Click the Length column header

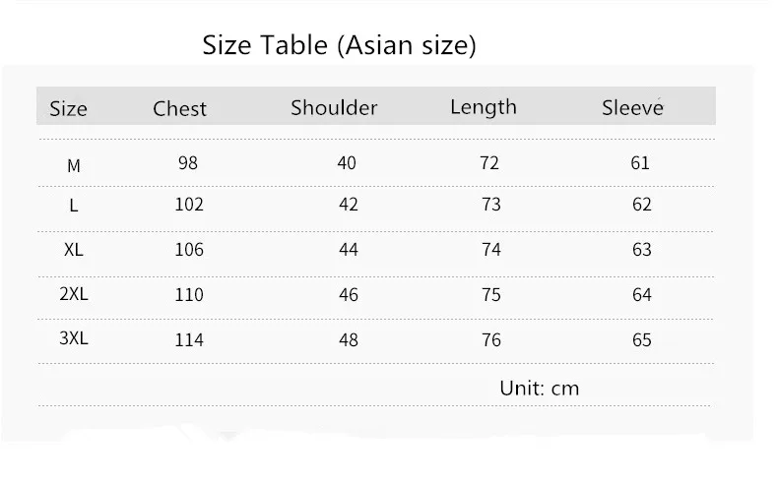pyautogui.click(x=484, y=108)
